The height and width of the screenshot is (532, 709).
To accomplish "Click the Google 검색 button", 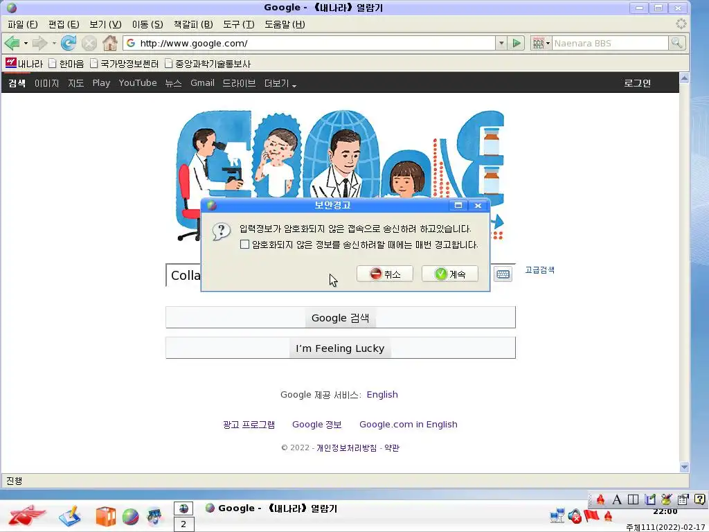I will tap(341, 317).
